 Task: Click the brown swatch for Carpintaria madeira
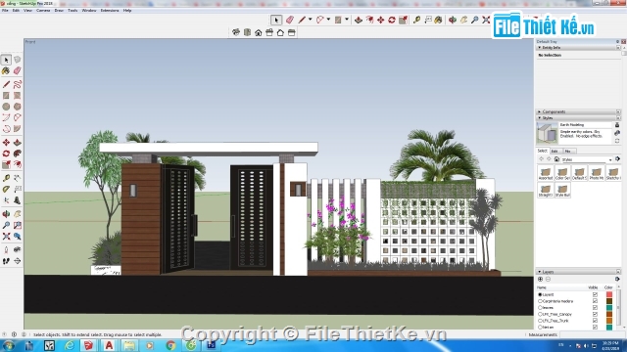(609, 301)
